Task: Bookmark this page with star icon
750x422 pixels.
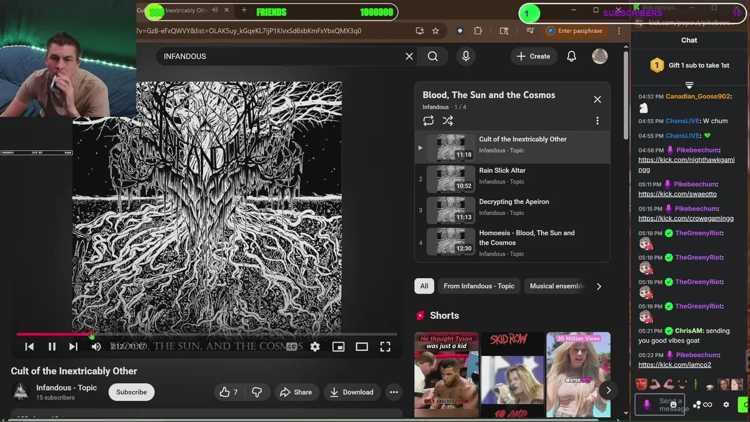Action: [x=435, y=31]
